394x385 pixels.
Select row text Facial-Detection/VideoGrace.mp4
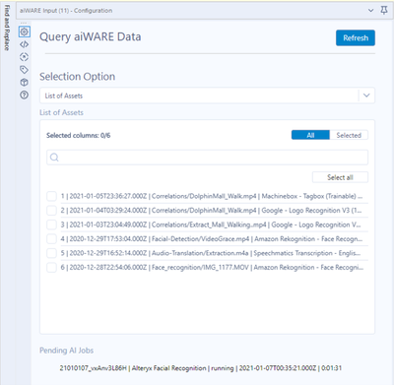(x=212, y=239)
